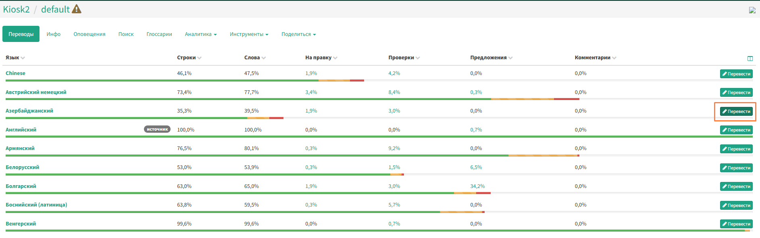Click Translate button for Azerbaijani row
The width and height of the screenshot is (760, 238).
click(x=736, y=111)
